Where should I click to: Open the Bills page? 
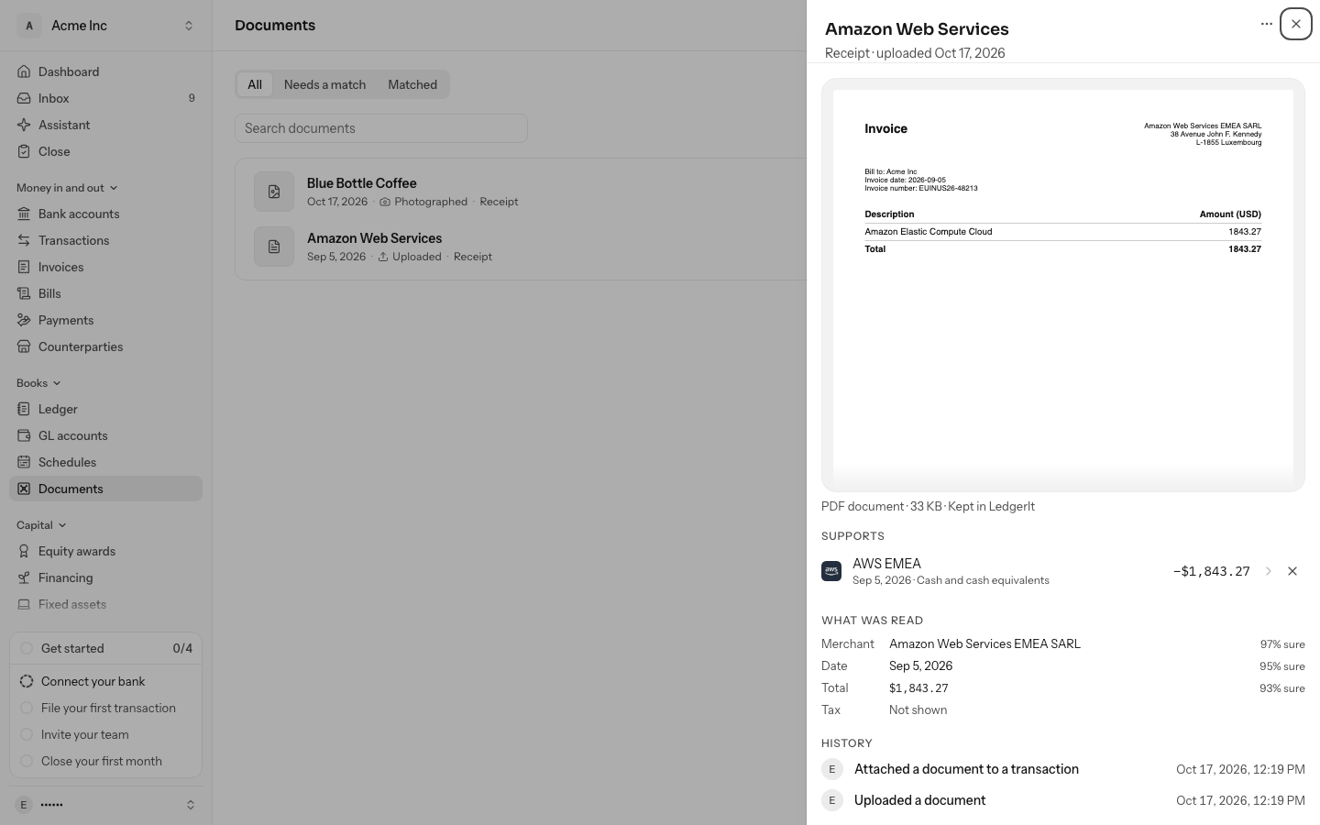pyautogui.click(x=105, y=293)
